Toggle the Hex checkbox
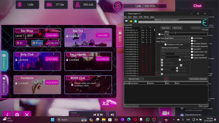219x123 pixels. [159, 34]
